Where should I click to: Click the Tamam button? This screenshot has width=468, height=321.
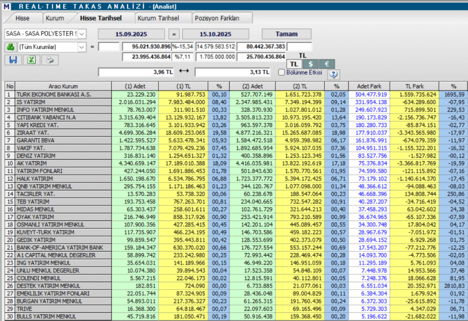pyautogui.click(x=287, y=34)
